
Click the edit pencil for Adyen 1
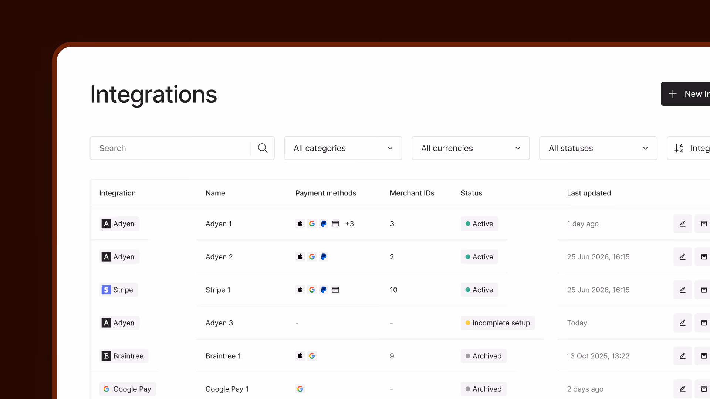pyautogui.click(x=683, y=224)
